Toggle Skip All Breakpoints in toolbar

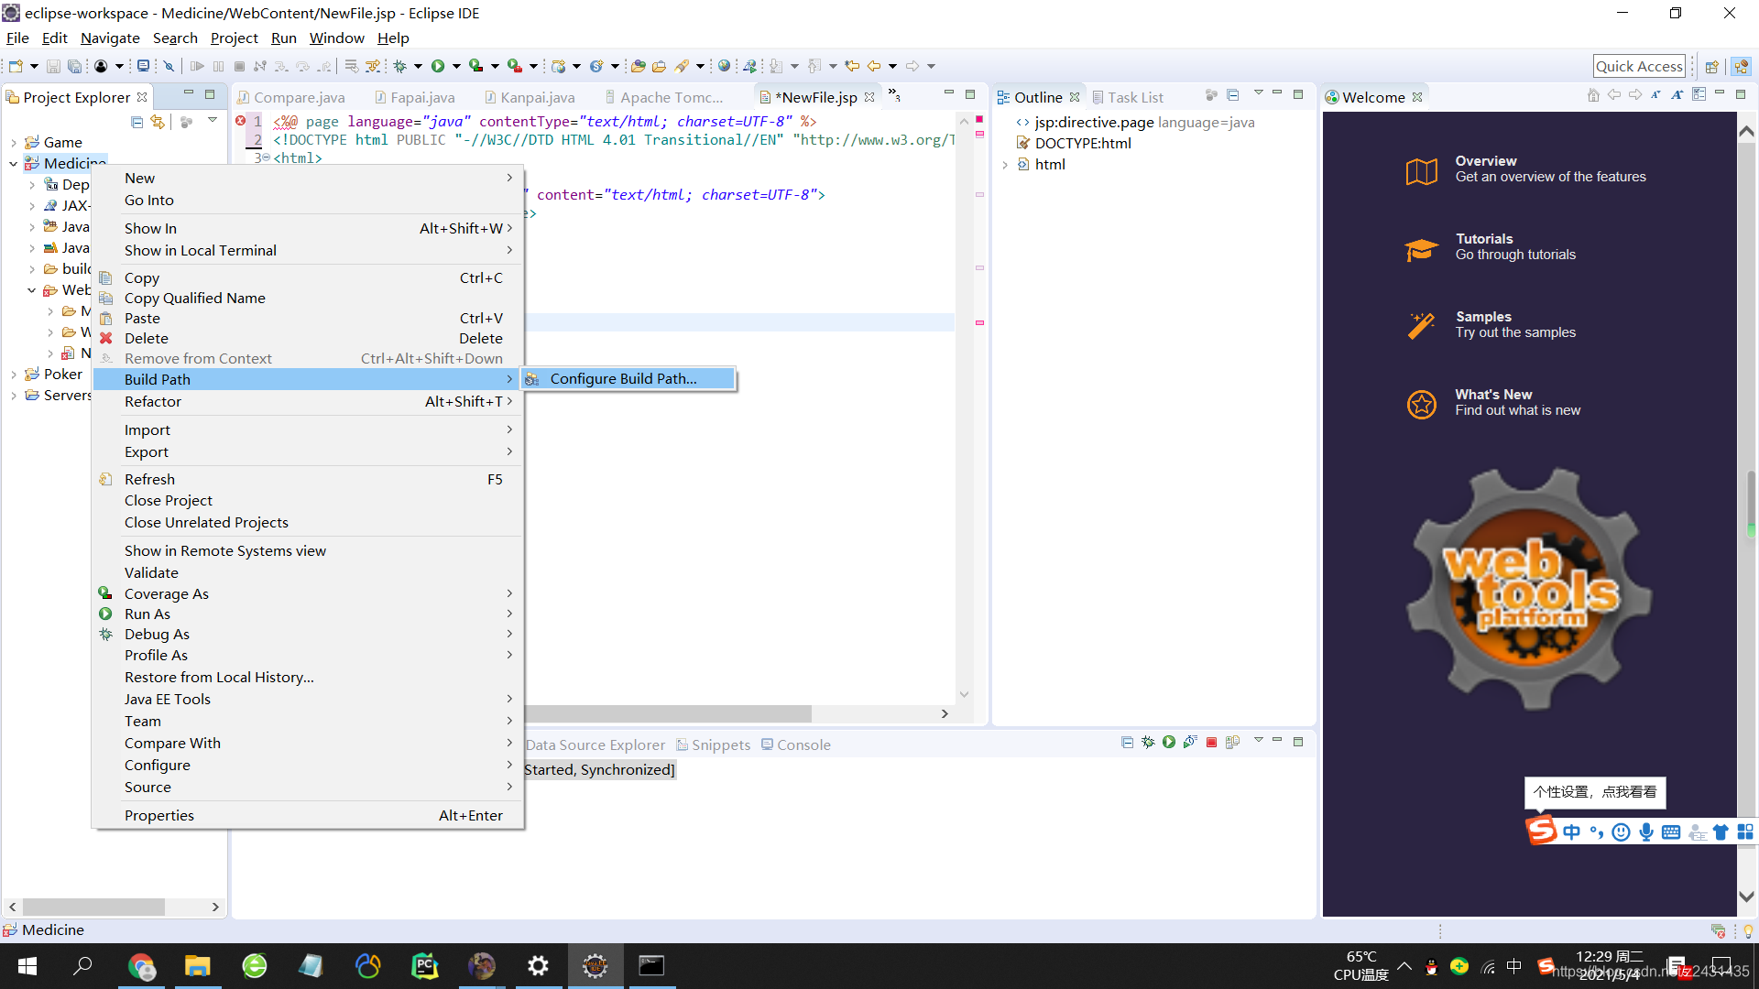169,66
